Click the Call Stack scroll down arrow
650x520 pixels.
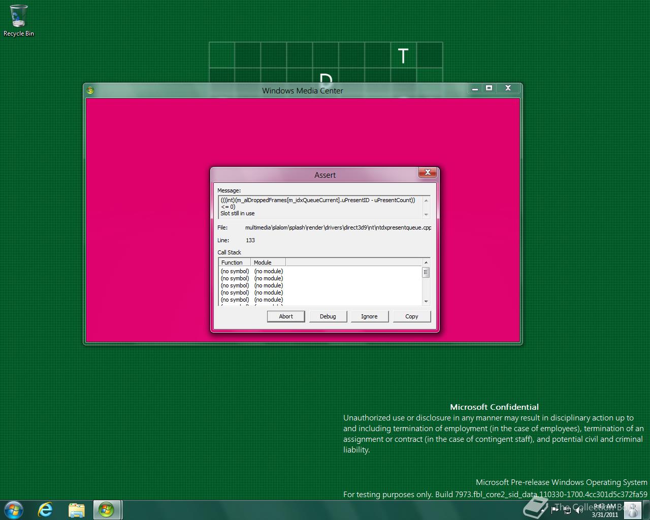tap(426, 302)
